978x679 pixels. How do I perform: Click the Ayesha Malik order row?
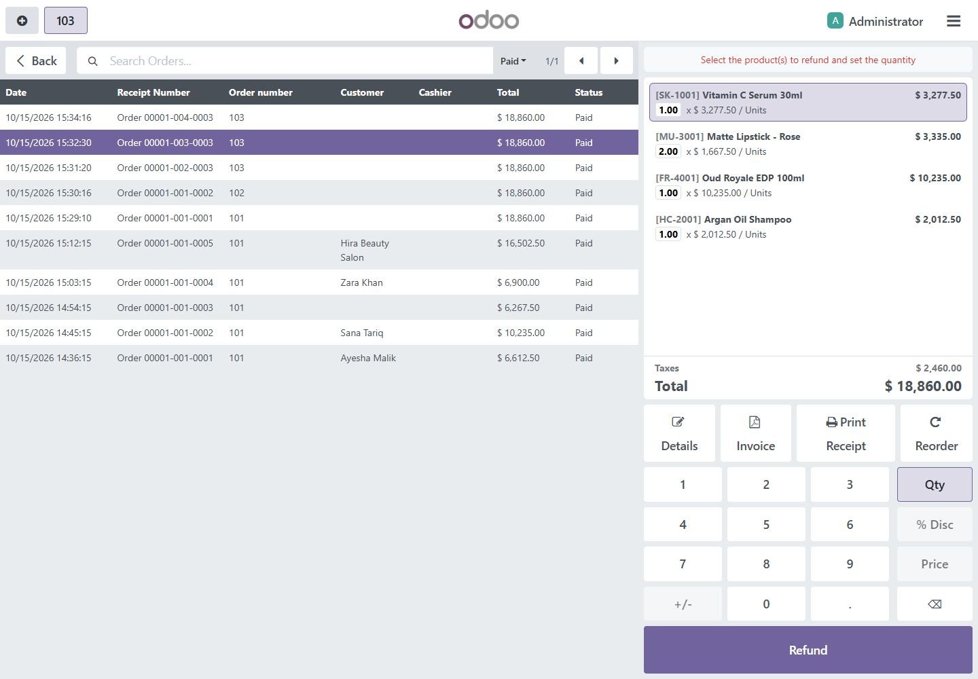319,358
